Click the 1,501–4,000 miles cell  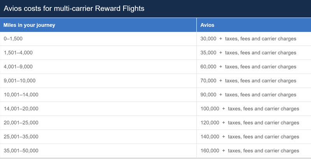pyautogui.click(x=98, y=53)
